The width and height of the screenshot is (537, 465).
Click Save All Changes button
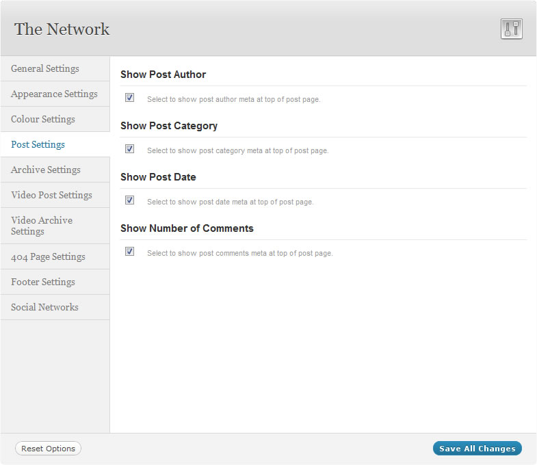point(477,449)
